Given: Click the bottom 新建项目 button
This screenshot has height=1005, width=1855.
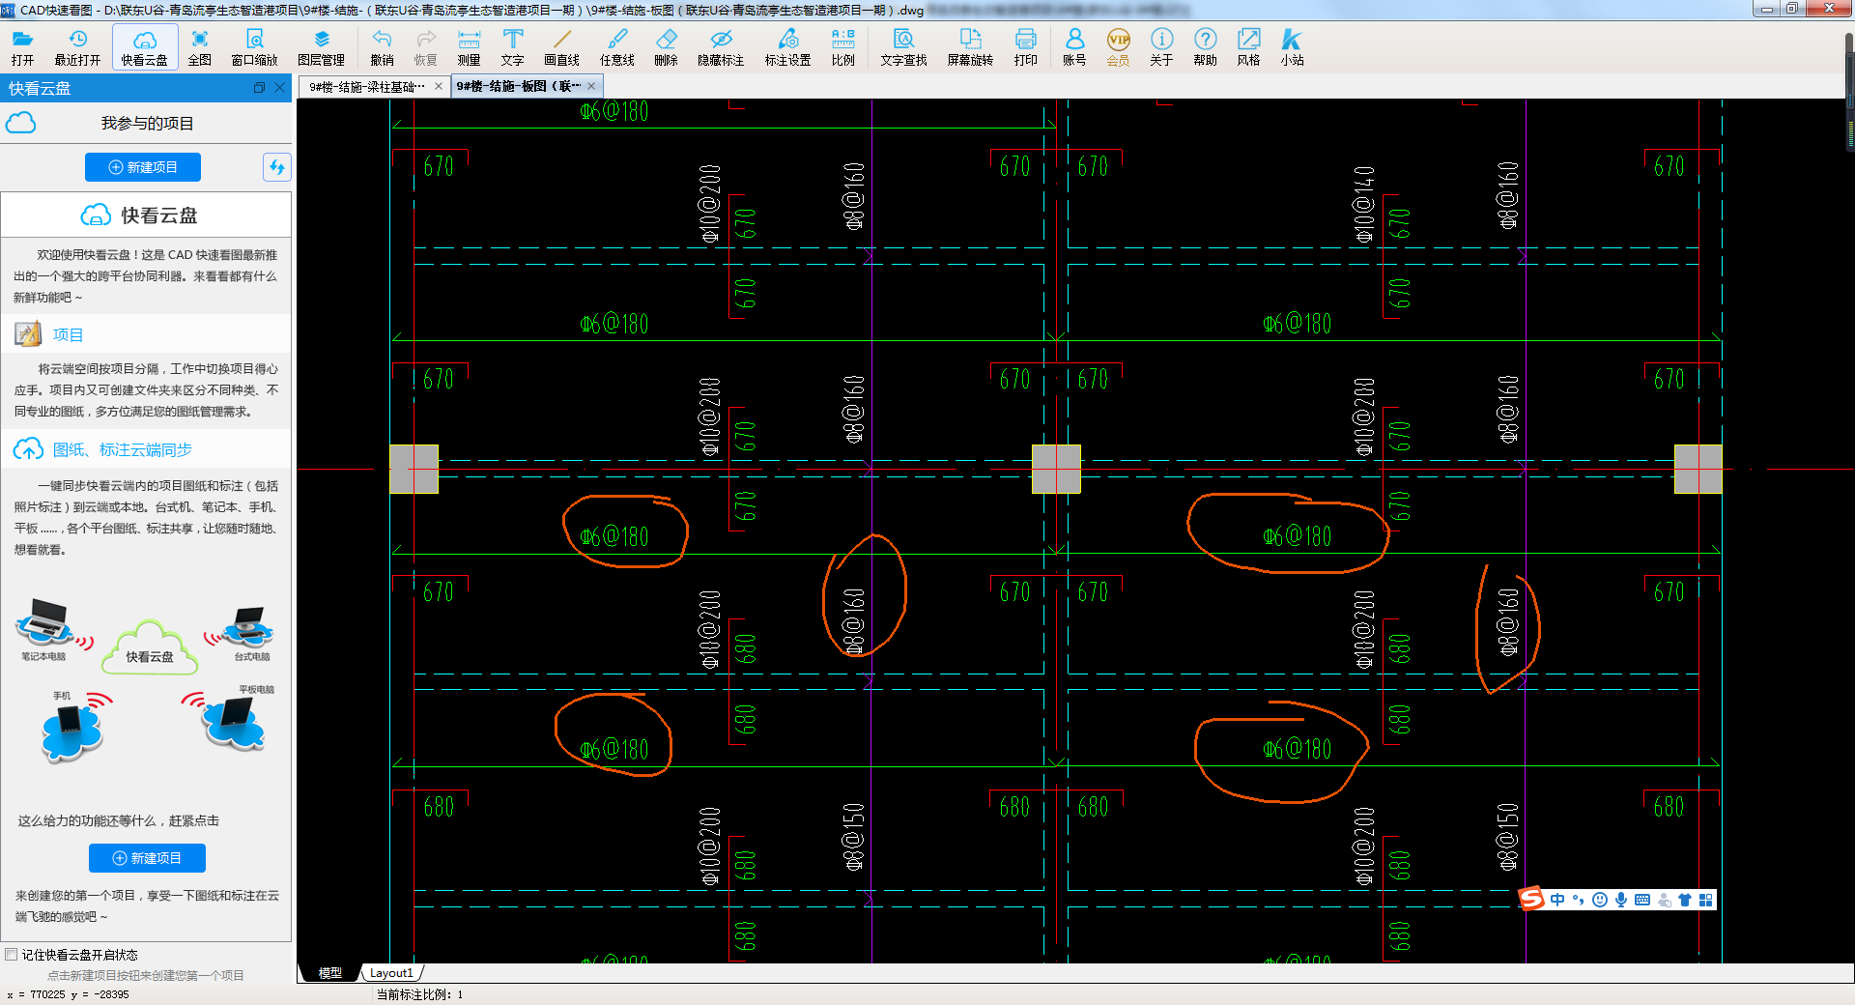Looking at the screenshot, I should [147, 858].
